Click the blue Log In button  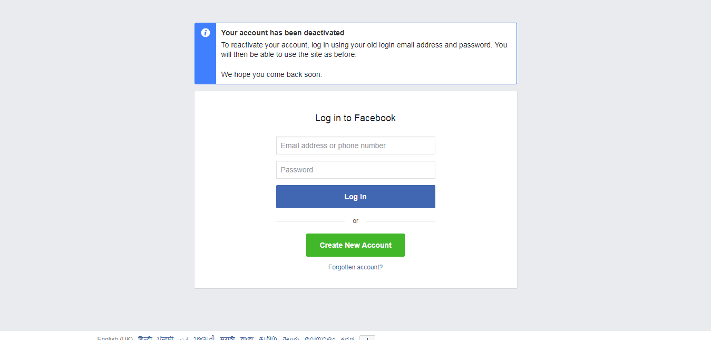(x=356, y=197)
